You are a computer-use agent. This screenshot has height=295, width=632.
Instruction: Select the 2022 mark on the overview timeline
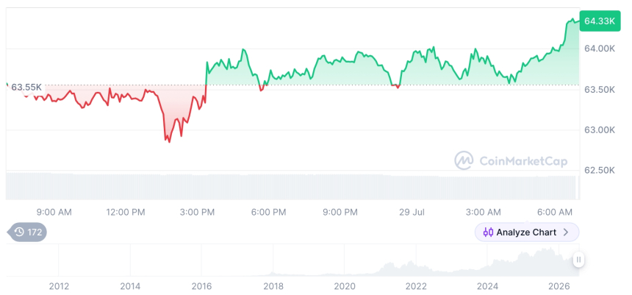click(x=416, y=286)
